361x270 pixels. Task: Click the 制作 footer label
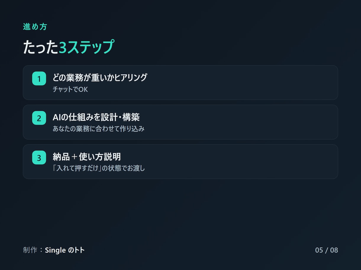click(30, 250)
